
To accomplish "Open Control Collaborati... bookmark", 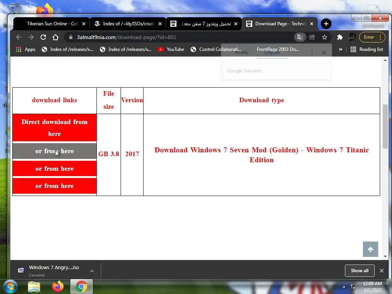I will tap(216, 49).
